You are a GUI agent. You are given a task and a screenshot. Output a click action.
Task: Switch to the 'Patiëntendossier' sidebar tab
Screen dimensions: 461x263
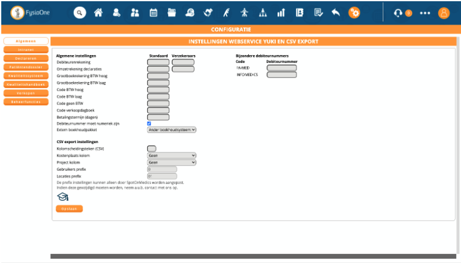(26, 67)
